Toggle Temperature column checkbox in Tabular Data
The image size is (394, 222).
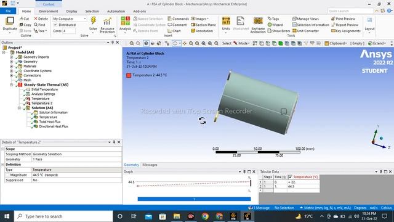(x=290, y=177)
